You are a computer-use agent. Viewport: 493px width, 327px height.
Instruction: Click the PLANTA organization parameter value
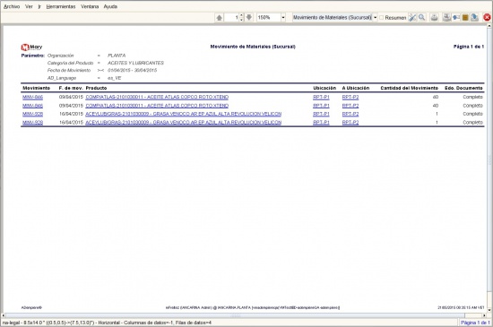tap(117, 56)
